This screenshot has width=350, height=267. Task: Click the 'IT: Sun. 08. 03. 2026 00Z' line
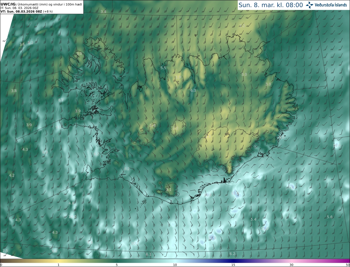[x=19, y=8]
